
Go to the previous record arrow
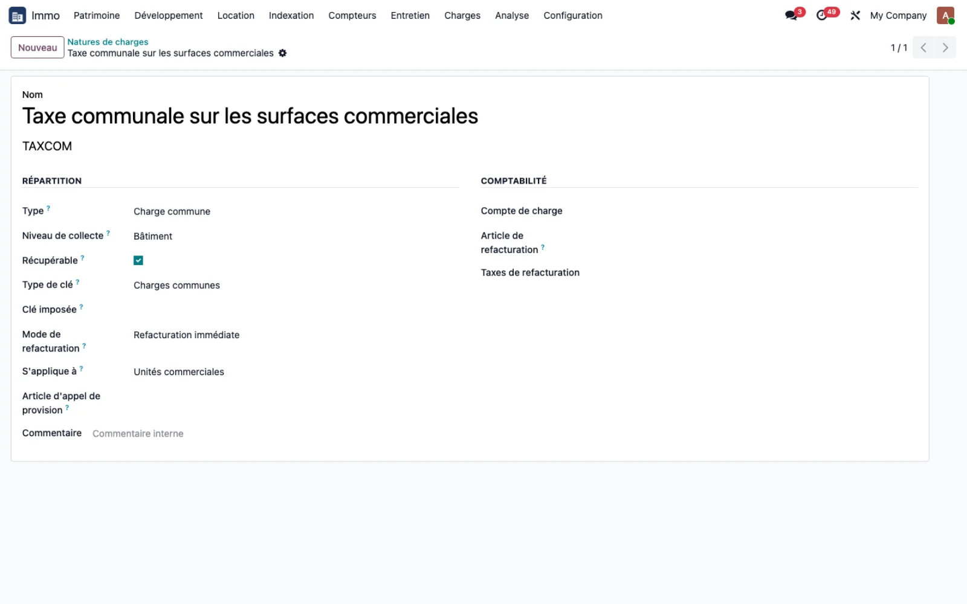(x=923, y=48)
